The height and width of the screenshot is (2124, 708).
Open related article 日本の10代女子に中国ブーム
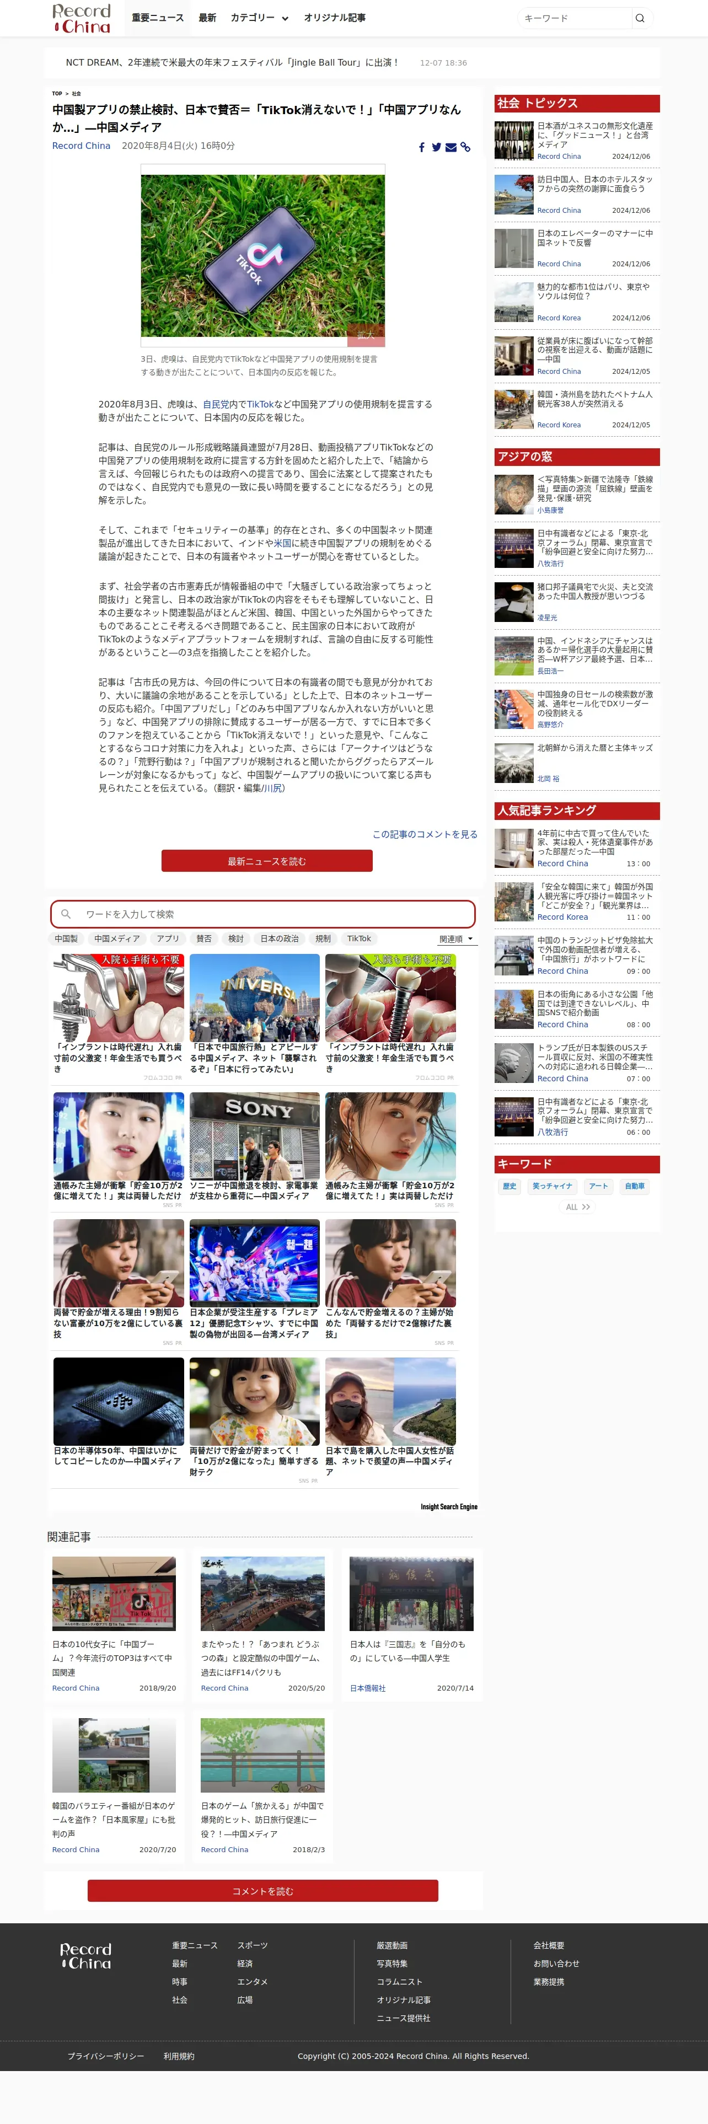tap(114, 1658)
